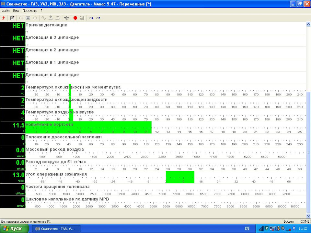311x233 pixels.
Task: Open the '?' help menu
Action: pos(42,11)
